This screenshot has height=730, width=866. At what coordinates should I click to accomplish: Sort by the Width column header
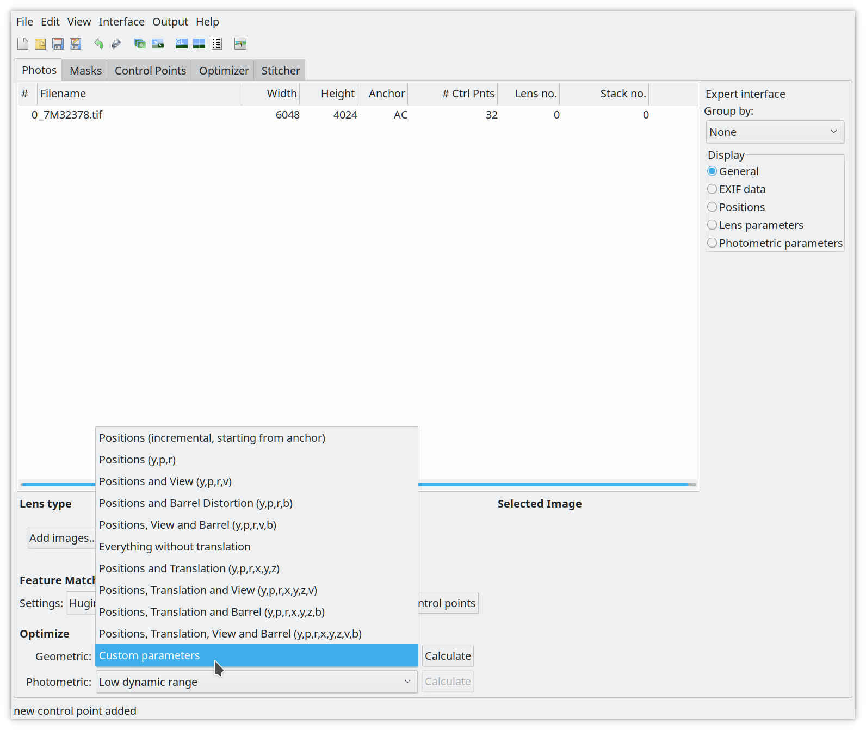(x=271, y=94)
